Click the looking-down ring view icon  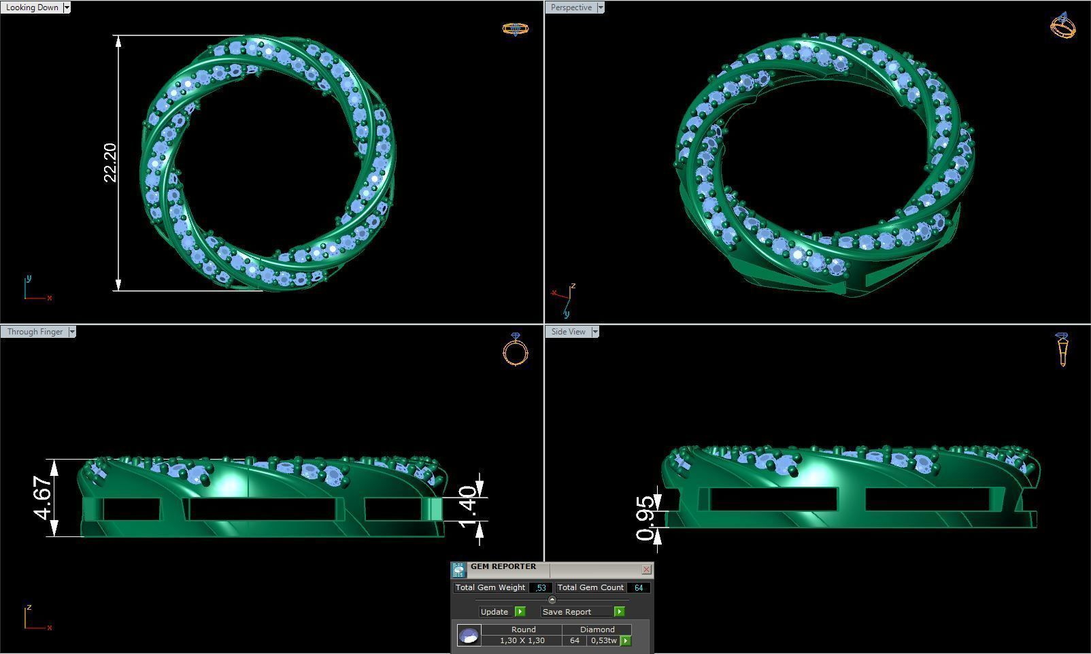(515, 29)
